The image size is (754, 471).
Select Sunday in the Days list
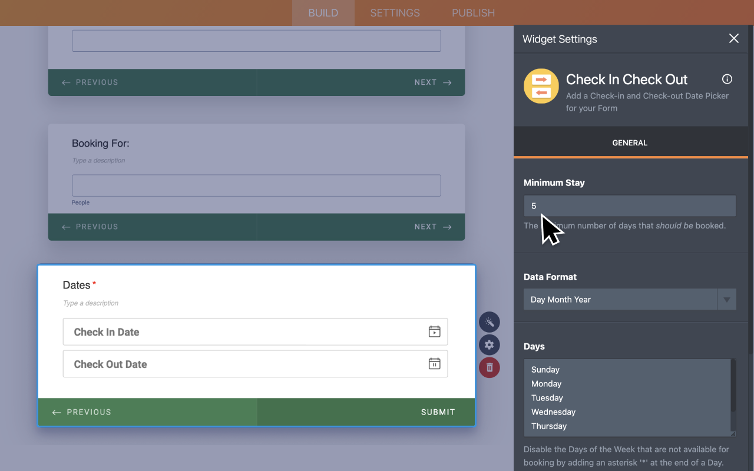(x=545, y=369)
